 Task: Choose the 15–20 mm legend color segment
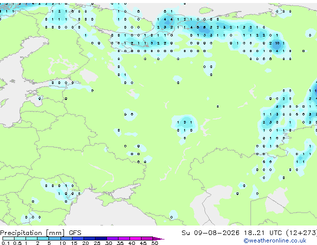[x=78, y=238]
